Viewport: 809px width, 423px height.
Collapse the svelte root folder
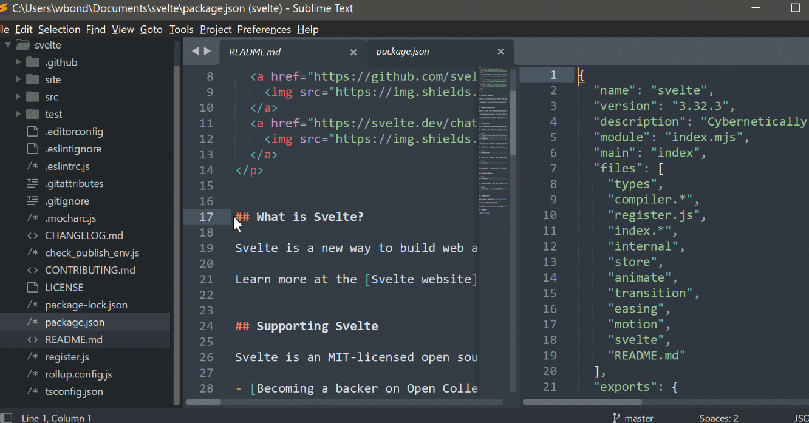[x=8, y=45]
